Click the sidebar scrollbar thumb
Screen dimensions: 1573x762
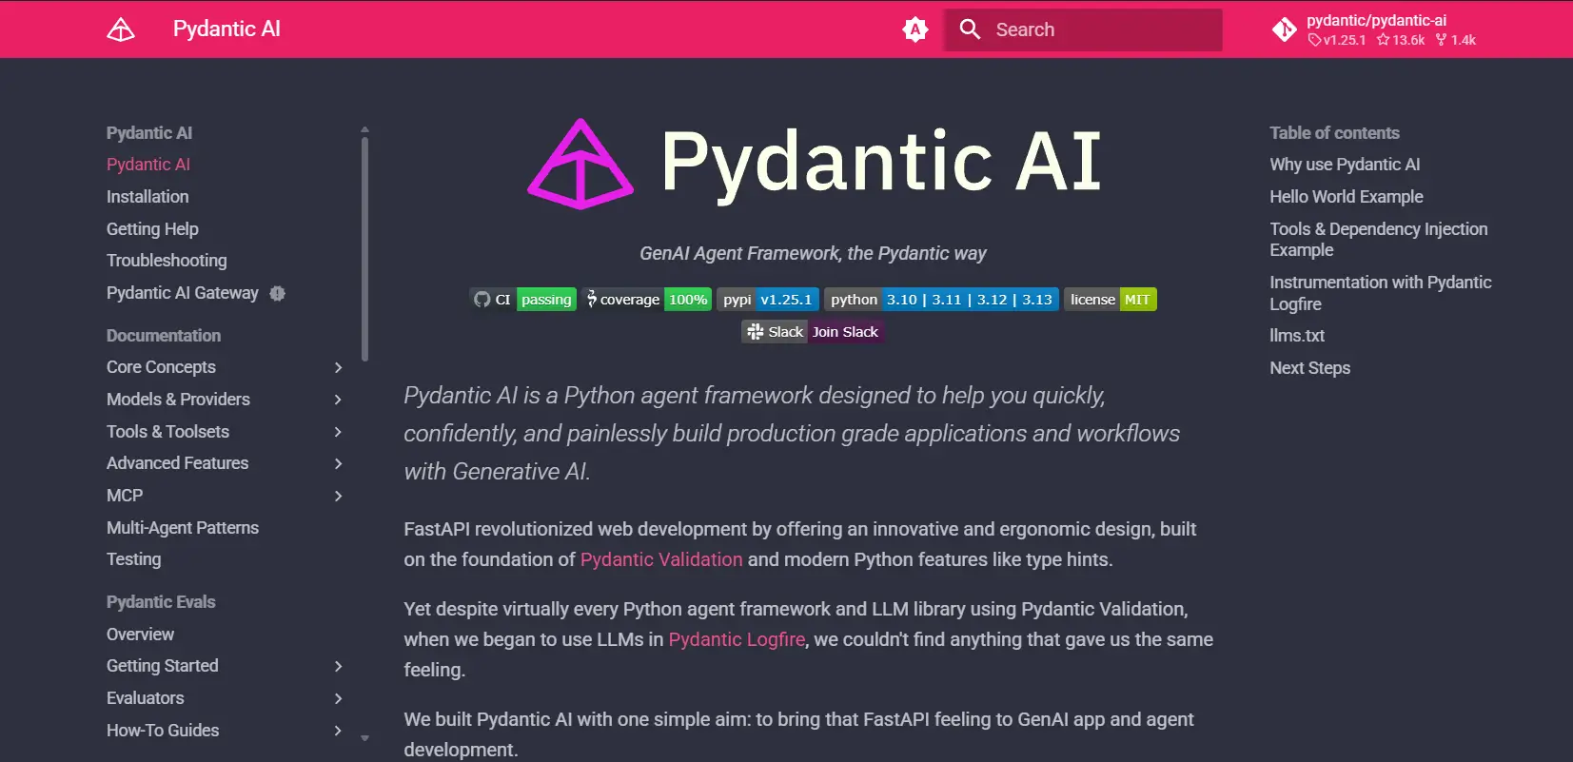tap(364, 249)
